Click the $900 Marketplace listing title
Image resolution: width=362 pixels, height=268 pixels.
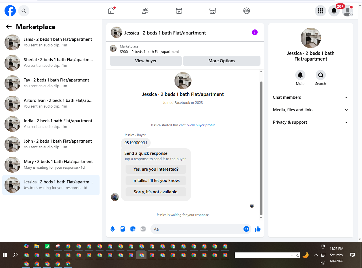pyautogui.click(x=149, y=52)
